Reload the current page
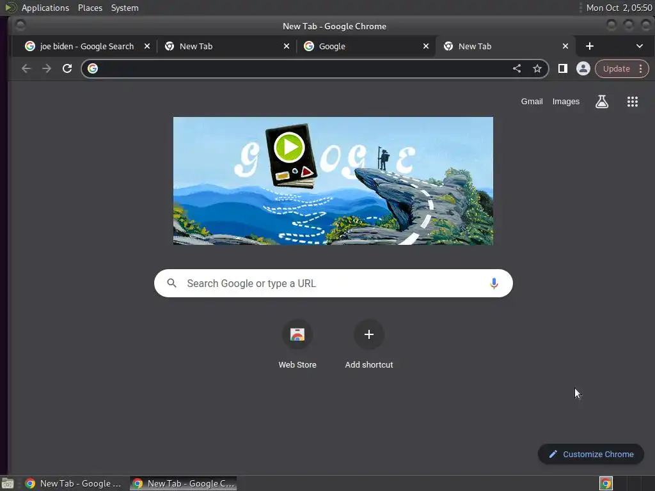 click(67, 68)
